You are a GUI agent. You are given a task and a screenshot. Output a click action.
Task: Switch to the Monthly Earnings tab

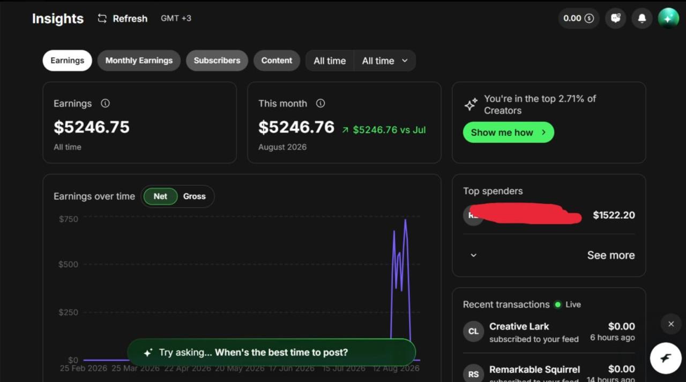click(139, 60)
